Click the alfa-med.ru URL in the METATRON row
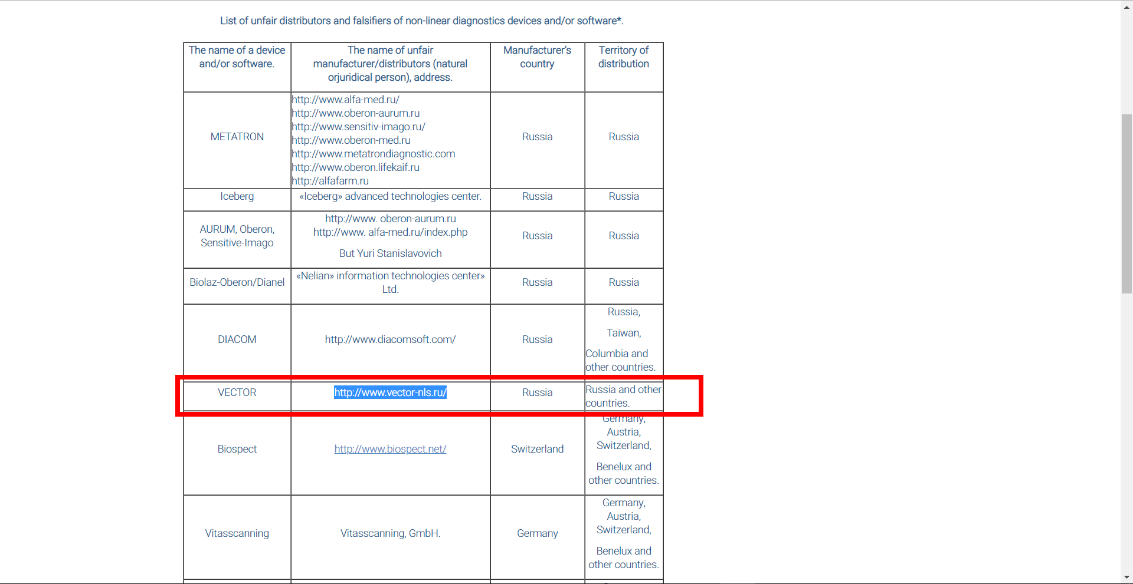The image size is (1133, 584). pos(345,100)
